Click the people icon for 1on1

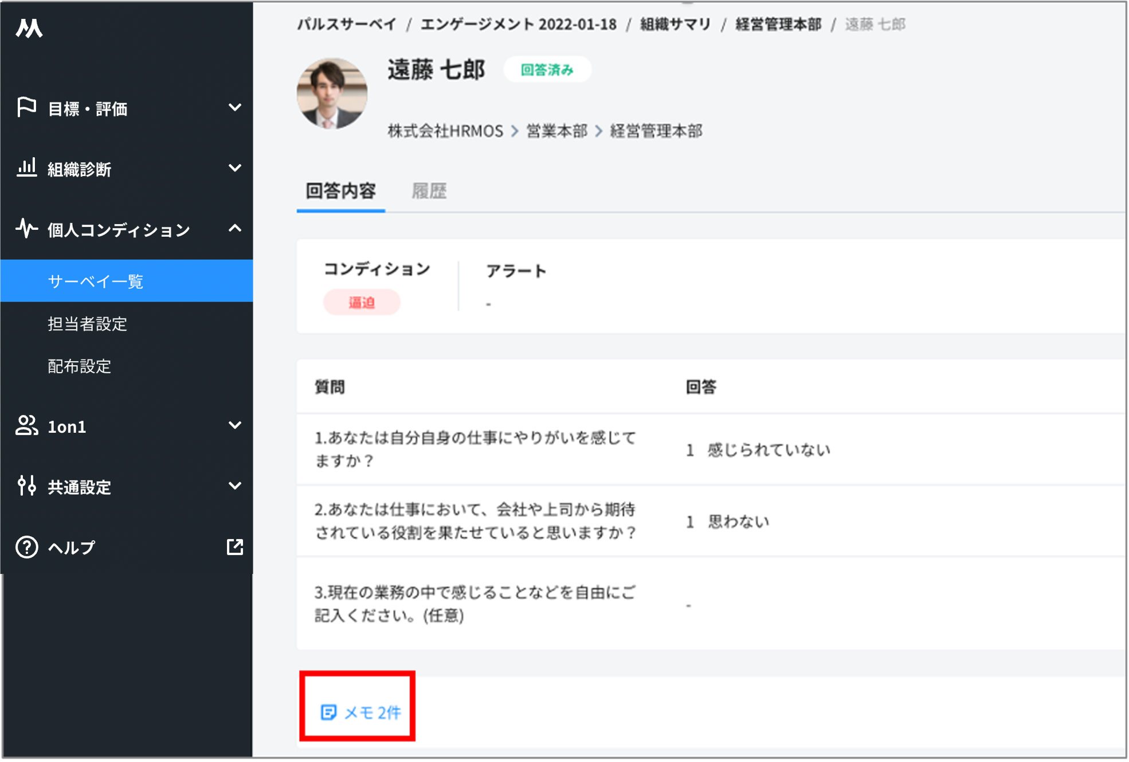(x=26, y=425)
